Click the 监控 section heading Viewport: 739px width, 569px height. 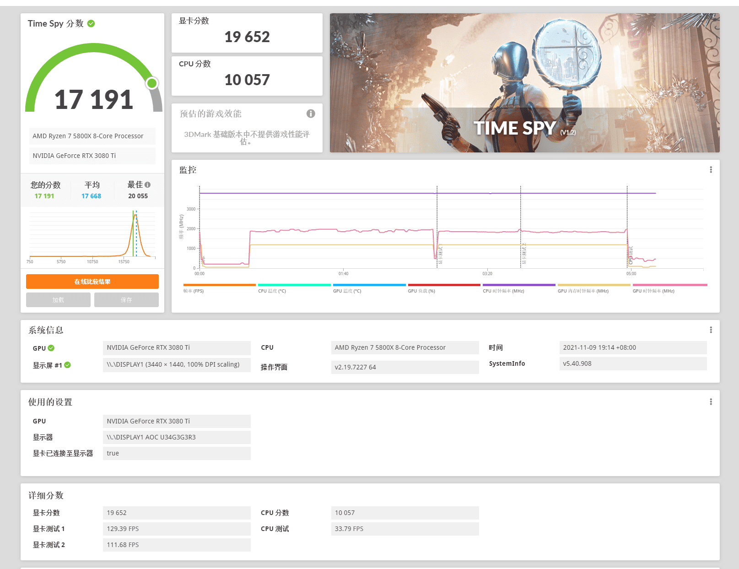click(188, 170)
